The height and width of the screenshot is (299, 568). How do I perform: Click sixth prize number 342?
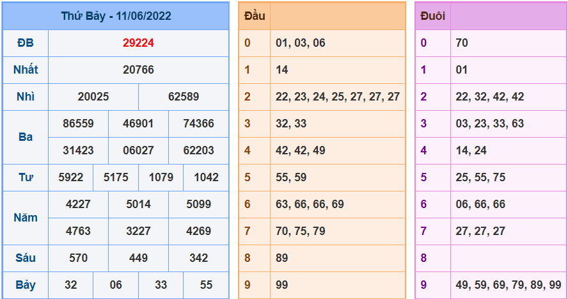pos(198,257)
